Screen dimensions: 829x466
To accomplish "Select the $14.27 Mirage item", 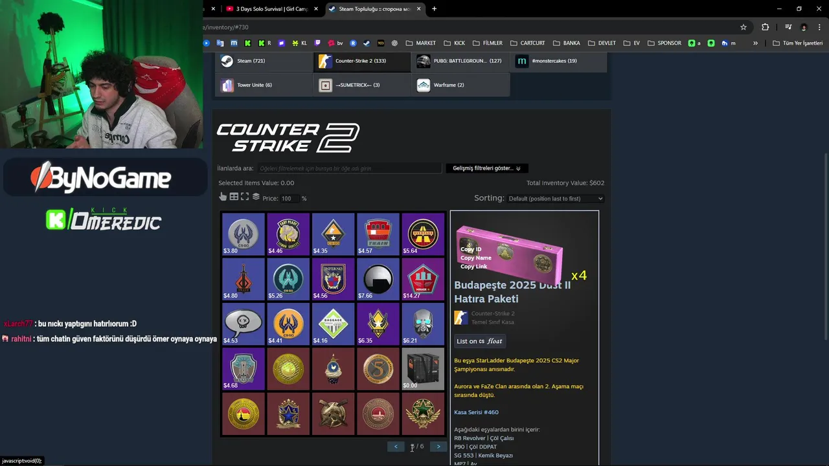I will click(423, 279).
